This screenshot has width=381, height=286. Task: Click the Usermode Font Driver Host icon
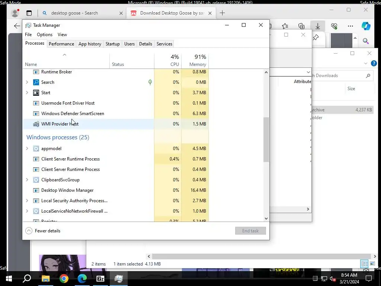[x=36, y=103]
